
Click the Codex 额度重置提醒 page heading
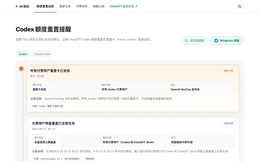43,30
